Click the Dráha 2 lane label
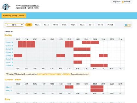The height and width of the screenshot is (103, 137). tap(9, 46)
